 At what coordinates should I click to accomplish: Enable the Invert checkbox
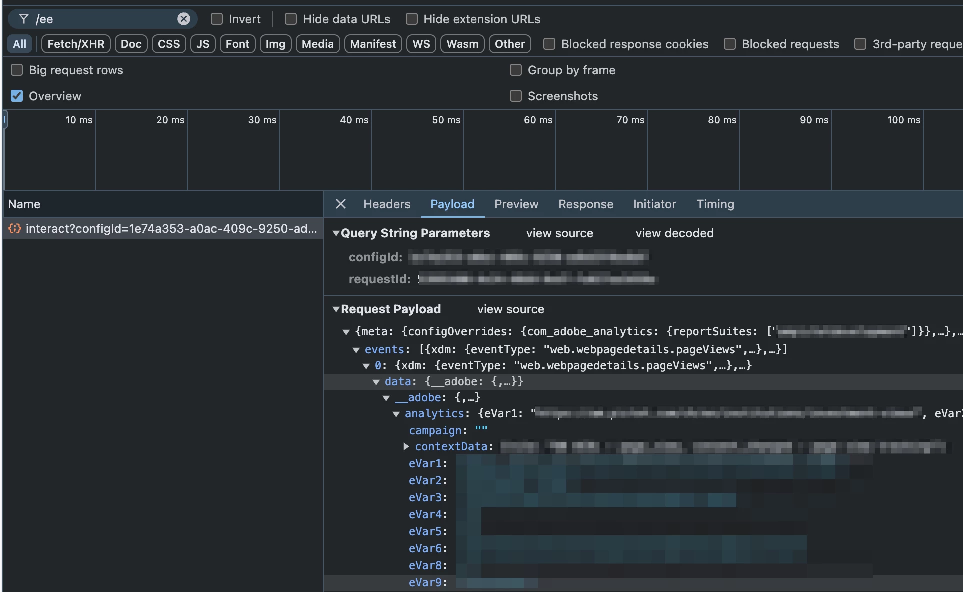click(x=217, y=19)
